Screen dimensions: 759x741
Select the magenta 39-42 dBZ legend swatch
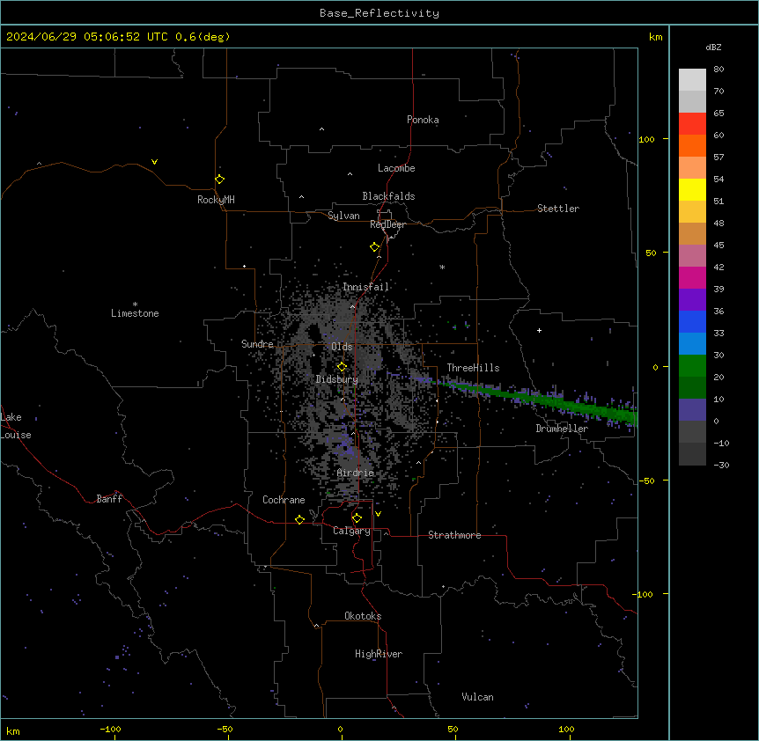(x=692, y=277)
